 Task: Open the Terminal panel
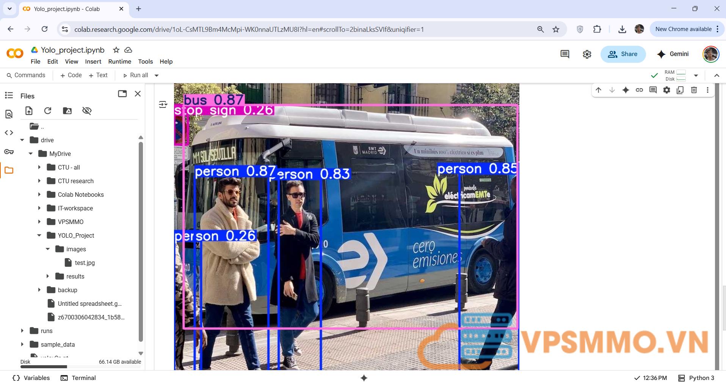[x=78, y=378]
